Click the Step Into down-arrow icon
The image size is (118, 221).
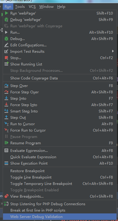[x=6, y=98]
